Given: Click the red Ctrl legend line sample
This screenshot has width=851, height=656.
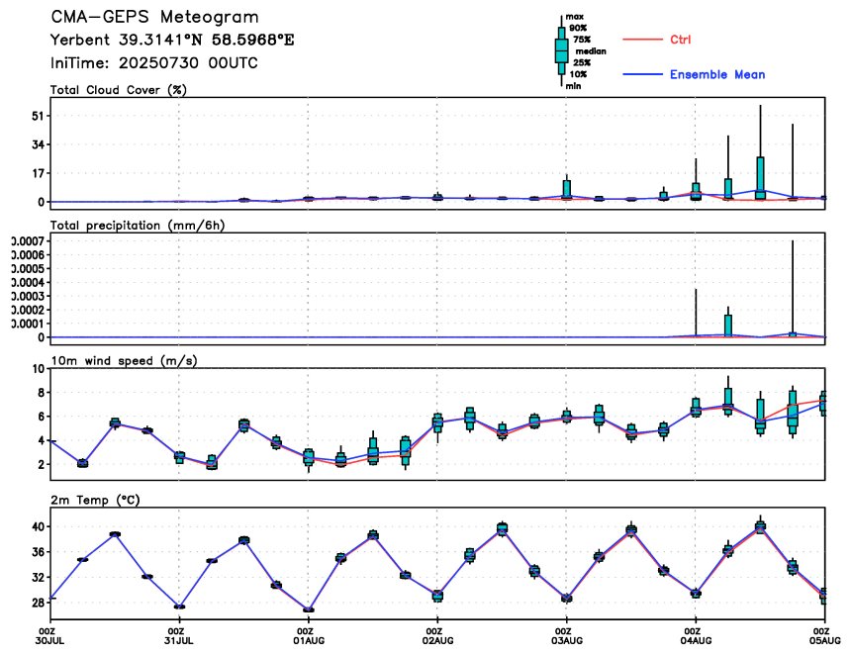Looking at the screenshot, I should (x=642, y=40).
